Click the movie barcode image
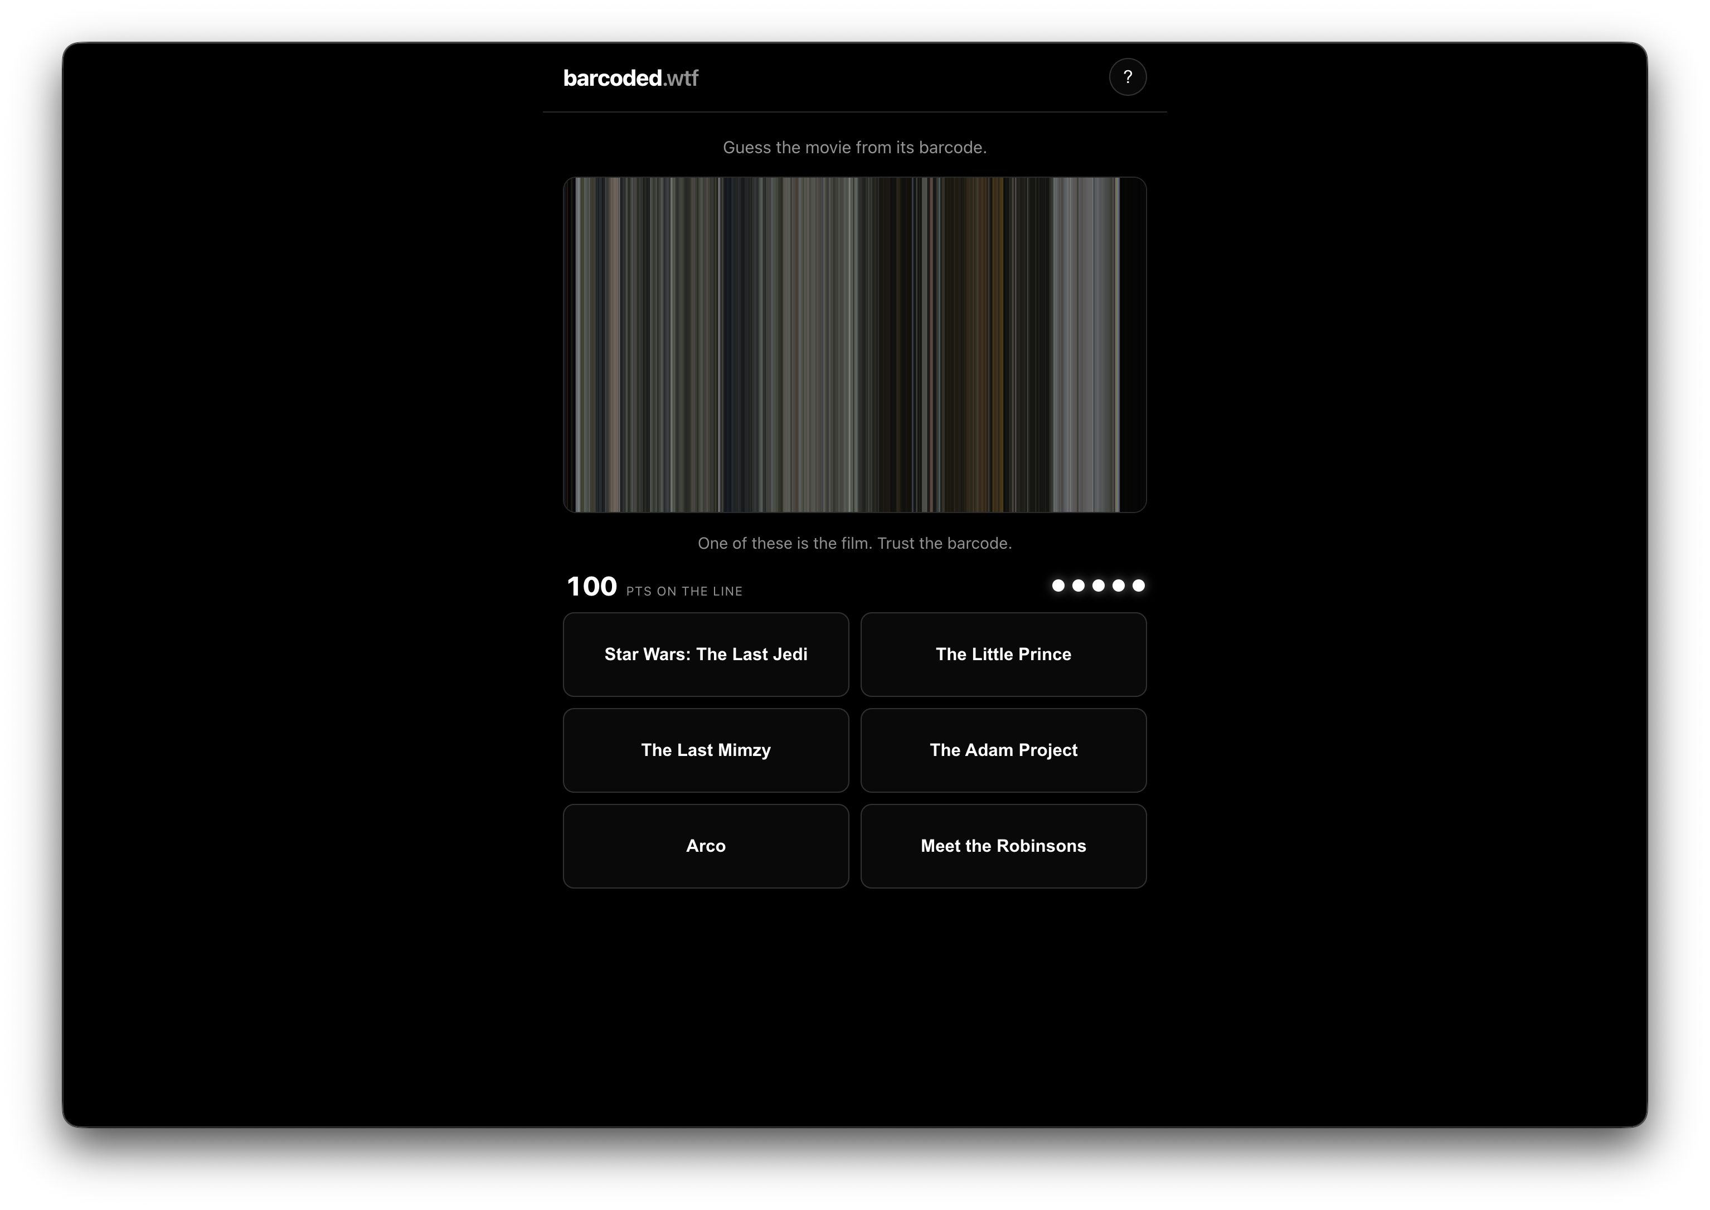1710x1210 pixels. [854, 344]
